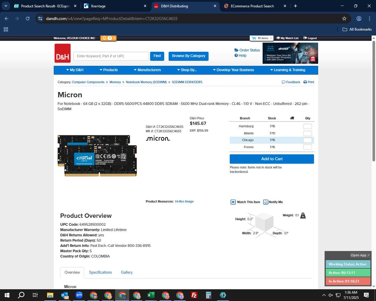Open Outlook from taskbar
The width and height of the screenshot is (376, 301).
coord(65,295)
